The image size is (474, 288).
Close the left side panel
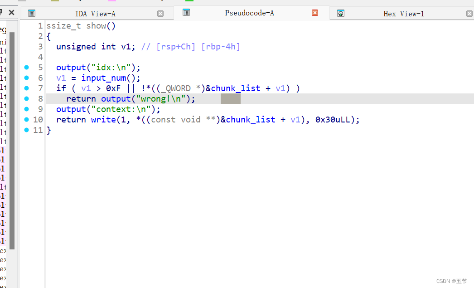(11, 12)
